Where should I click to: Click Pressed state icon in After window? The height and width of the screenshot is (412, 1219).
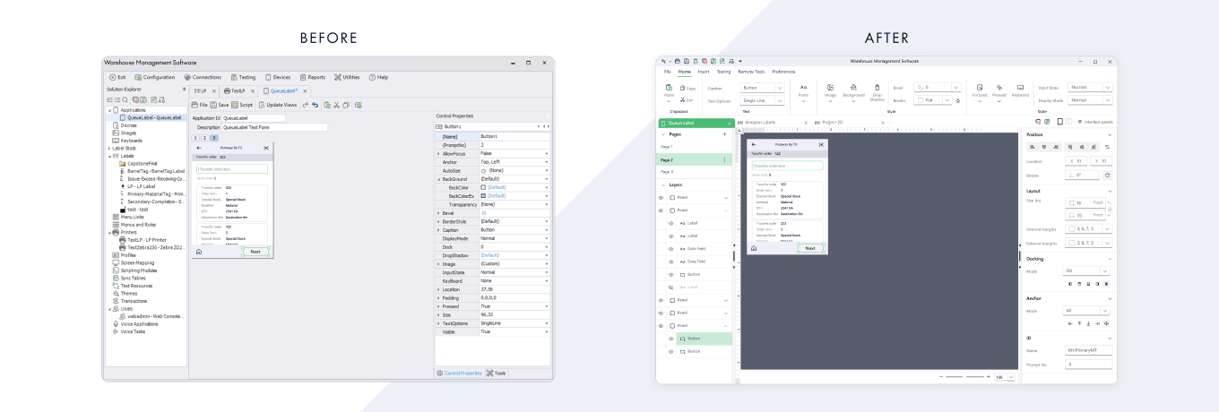pyautogui.click(x=999, y=87)
